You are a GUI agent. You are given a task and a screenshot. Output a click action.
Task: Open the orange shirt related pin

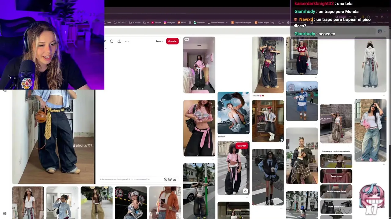point(165,203)
